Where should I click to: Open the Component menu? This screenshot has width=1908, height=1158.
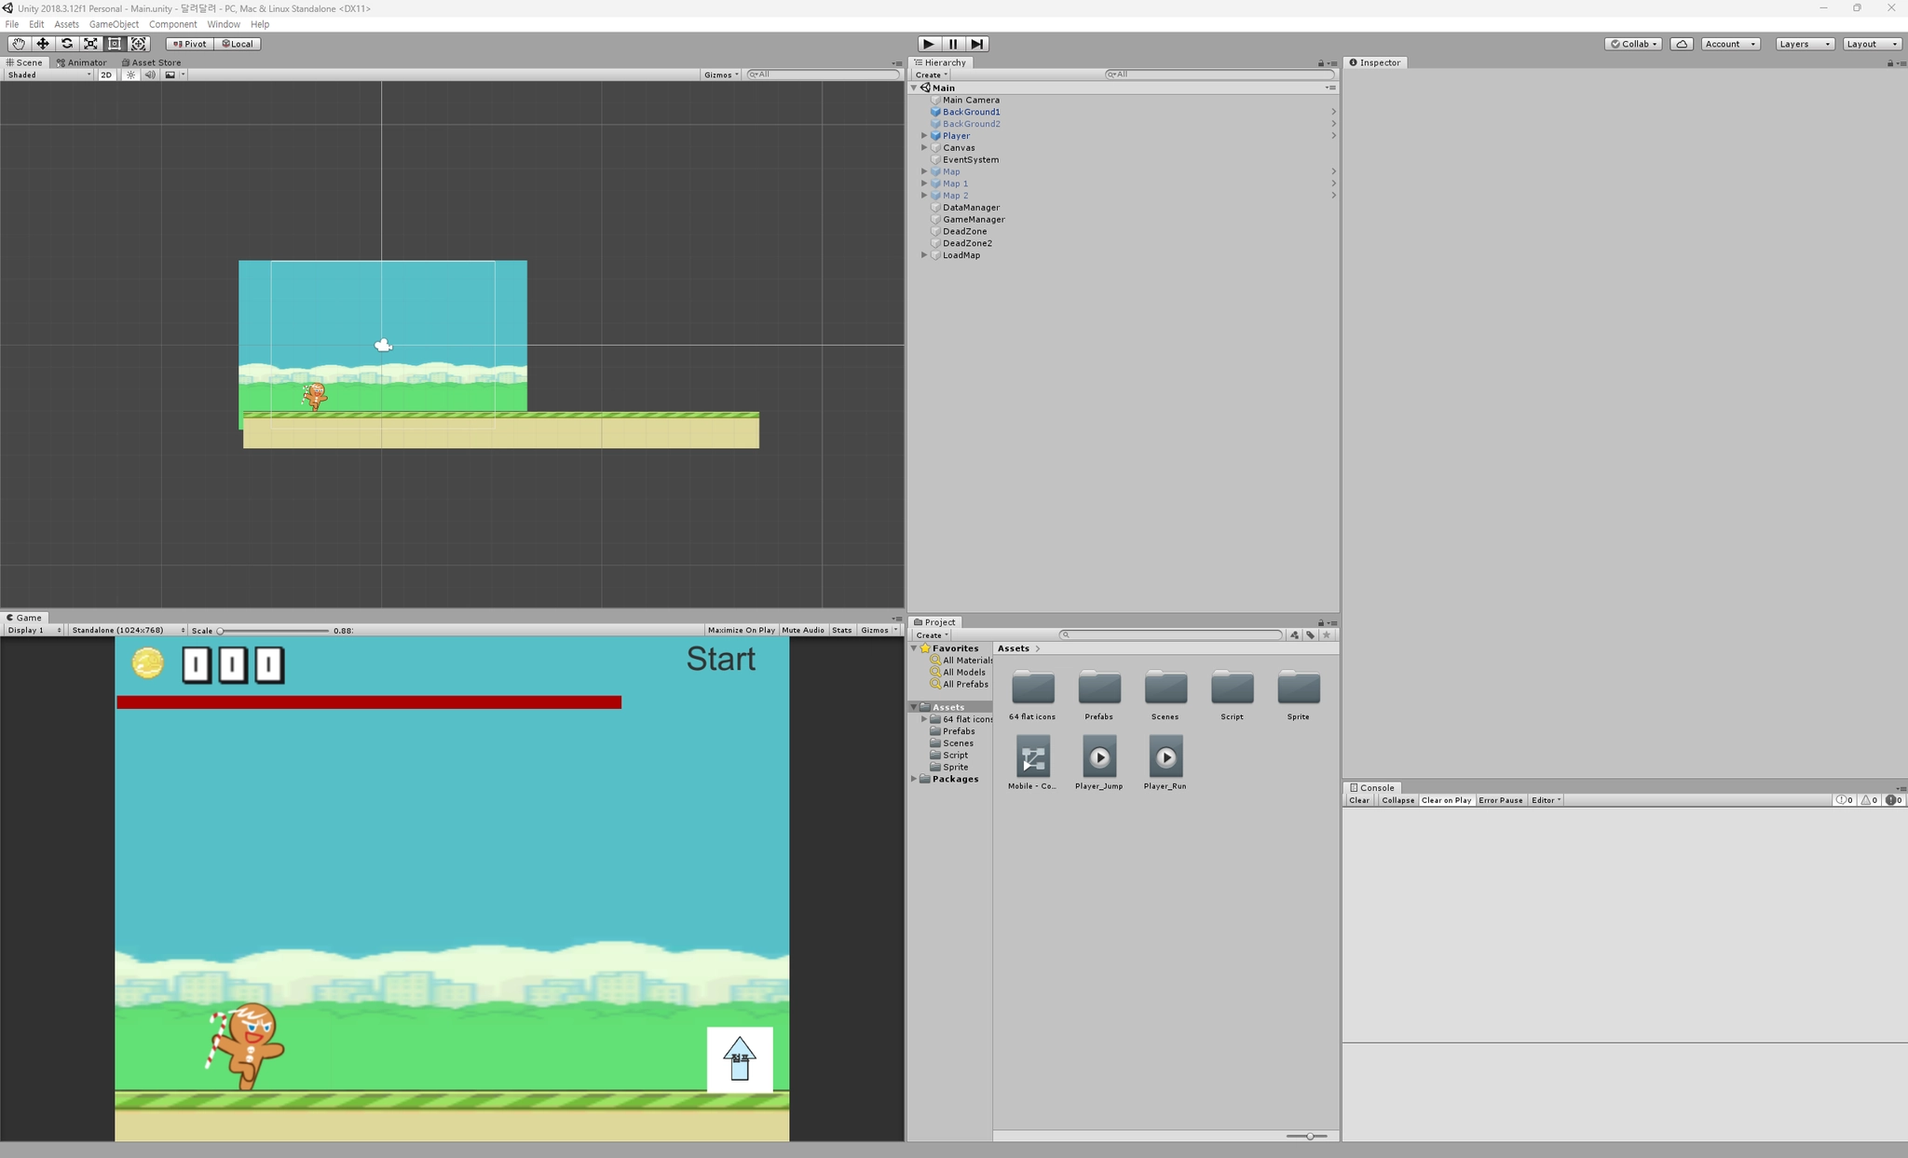[x=173, y=24]
